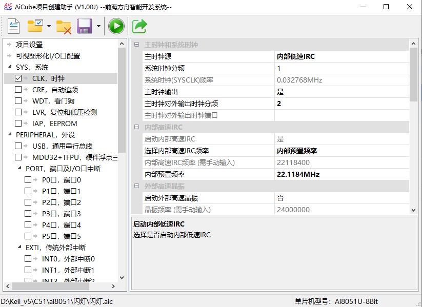The height and width of the screenshot is (307, 422).
Task: Select 项目设置 in the tree
Action: (x=29, y=45)
